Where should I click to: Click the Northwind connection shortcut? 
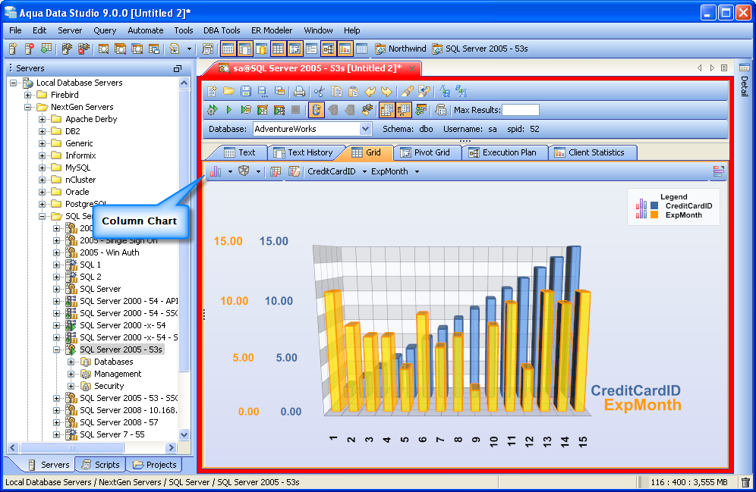401,49
